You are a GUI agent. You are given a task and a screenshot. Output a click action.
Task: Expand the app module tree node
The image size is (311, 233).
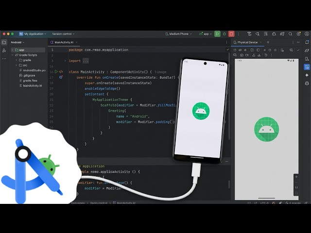(x=13, y=50)
